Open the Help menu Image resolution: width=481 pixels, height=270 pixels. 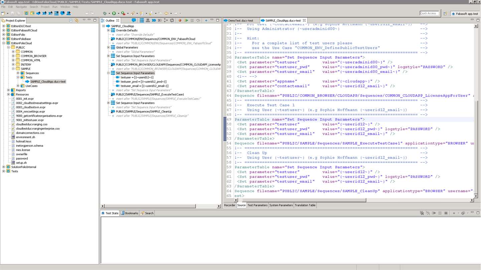tap(75, 7)
